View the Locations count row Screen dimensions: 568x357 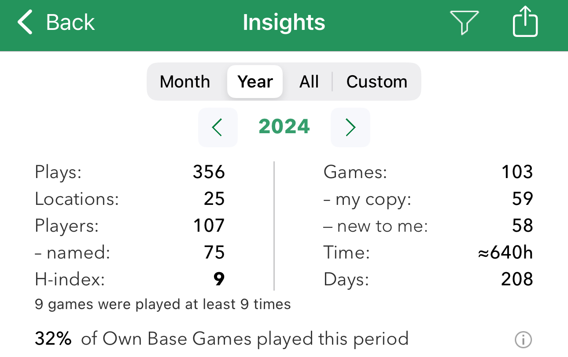click(x=129, y=199)
